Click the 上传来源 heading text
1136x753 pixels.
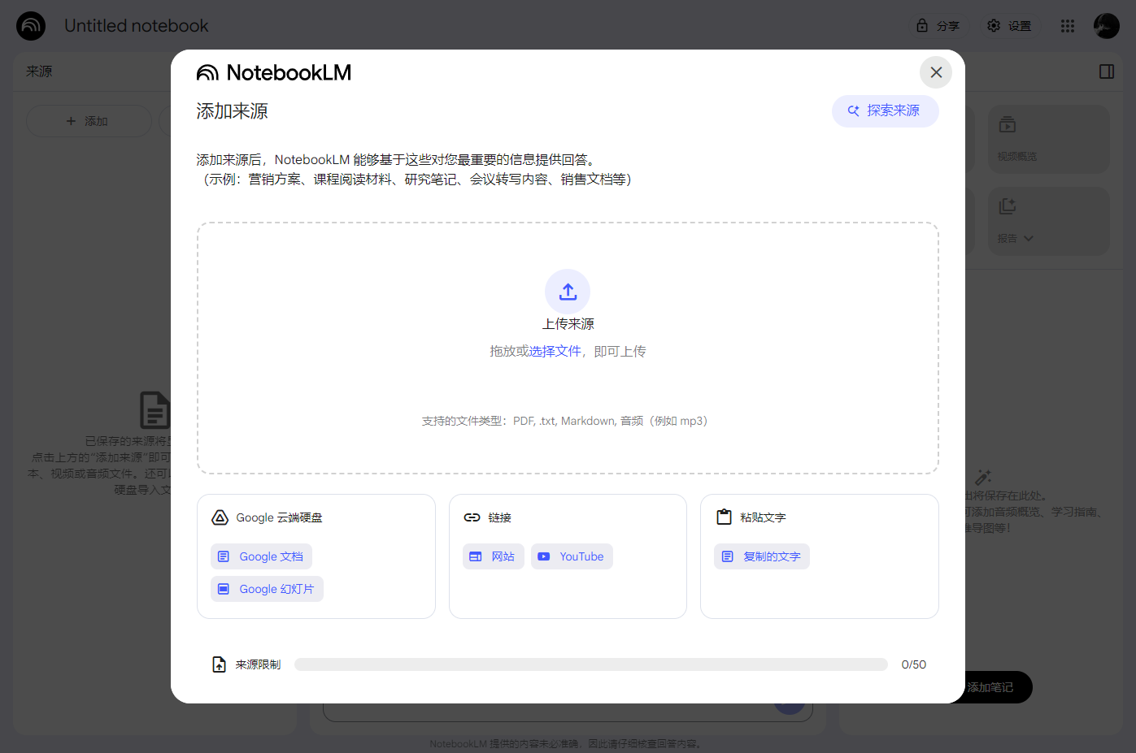(x=568, y=323)
